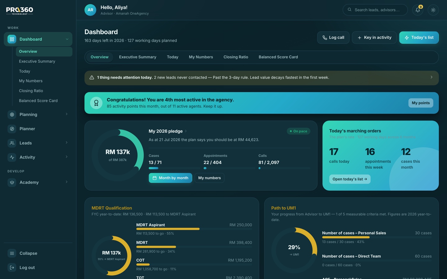Viewport: 447px width, 279px height.
Task: Open the attention banner via its right chevron
Action: click(x=431, y=77)
